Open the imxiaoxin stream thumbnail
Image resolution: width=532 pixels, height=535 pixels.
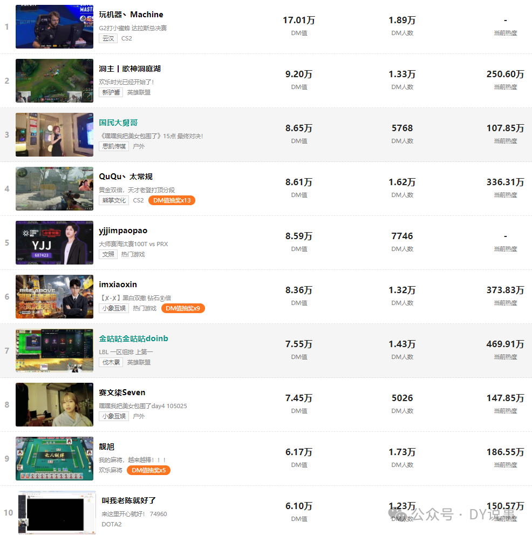54,296
